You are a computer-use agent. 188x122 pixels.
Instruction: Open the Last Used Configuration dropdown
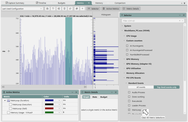point(22,9)
